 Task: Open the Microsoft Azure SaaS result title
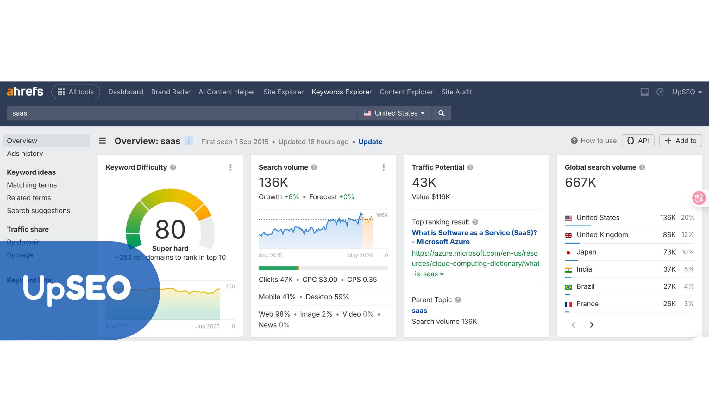(474, 237)
